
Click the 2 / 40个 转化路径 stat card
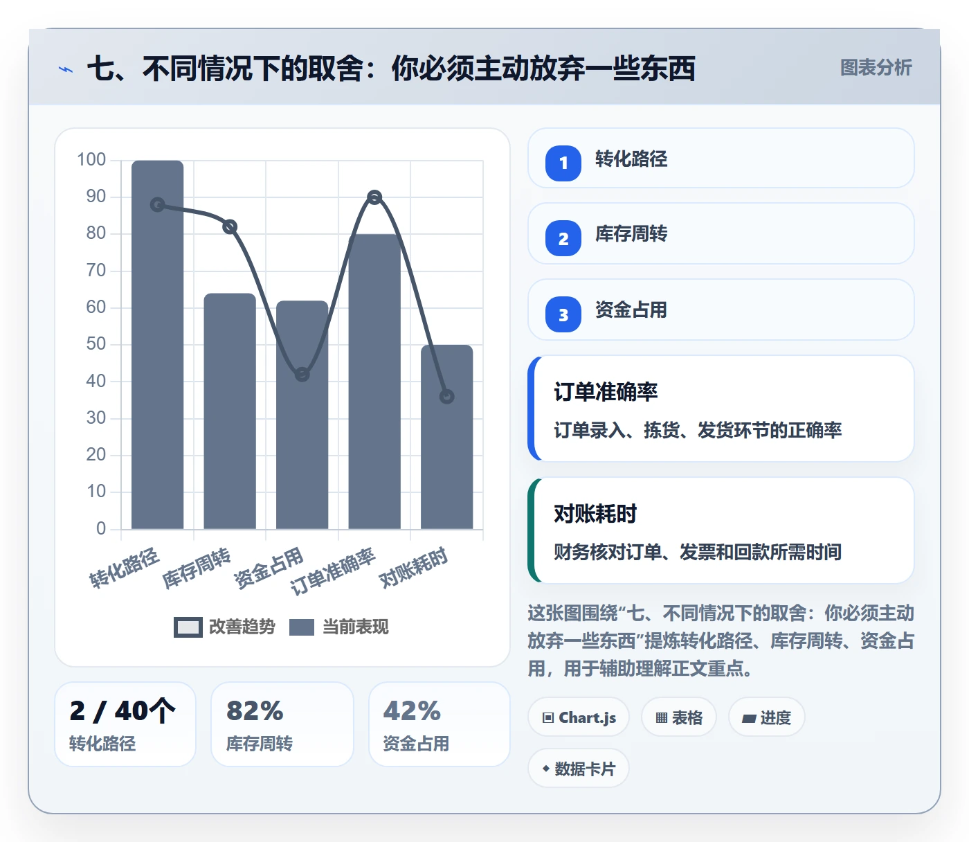125,724
